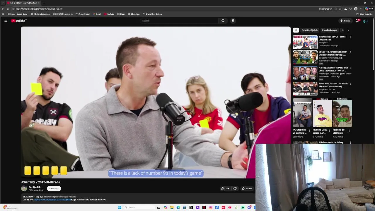375x211 pixels.
Task: Open Windows Start menu
Action: tap(120, 207)
